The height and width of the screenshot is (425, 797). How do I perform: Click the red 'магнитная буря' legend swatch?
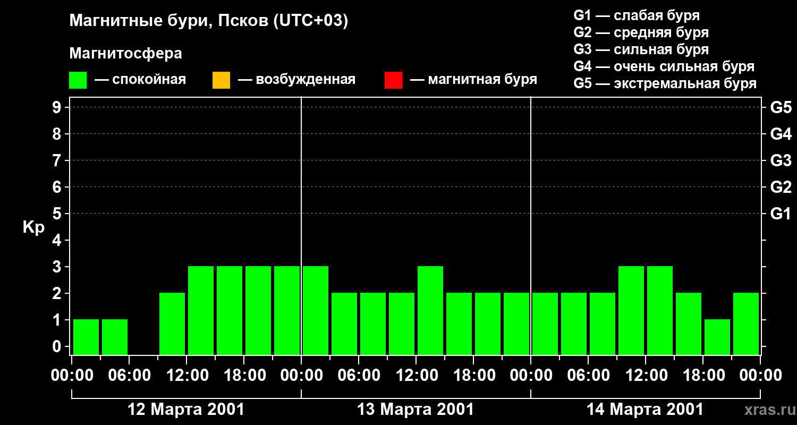pos(393,80)
